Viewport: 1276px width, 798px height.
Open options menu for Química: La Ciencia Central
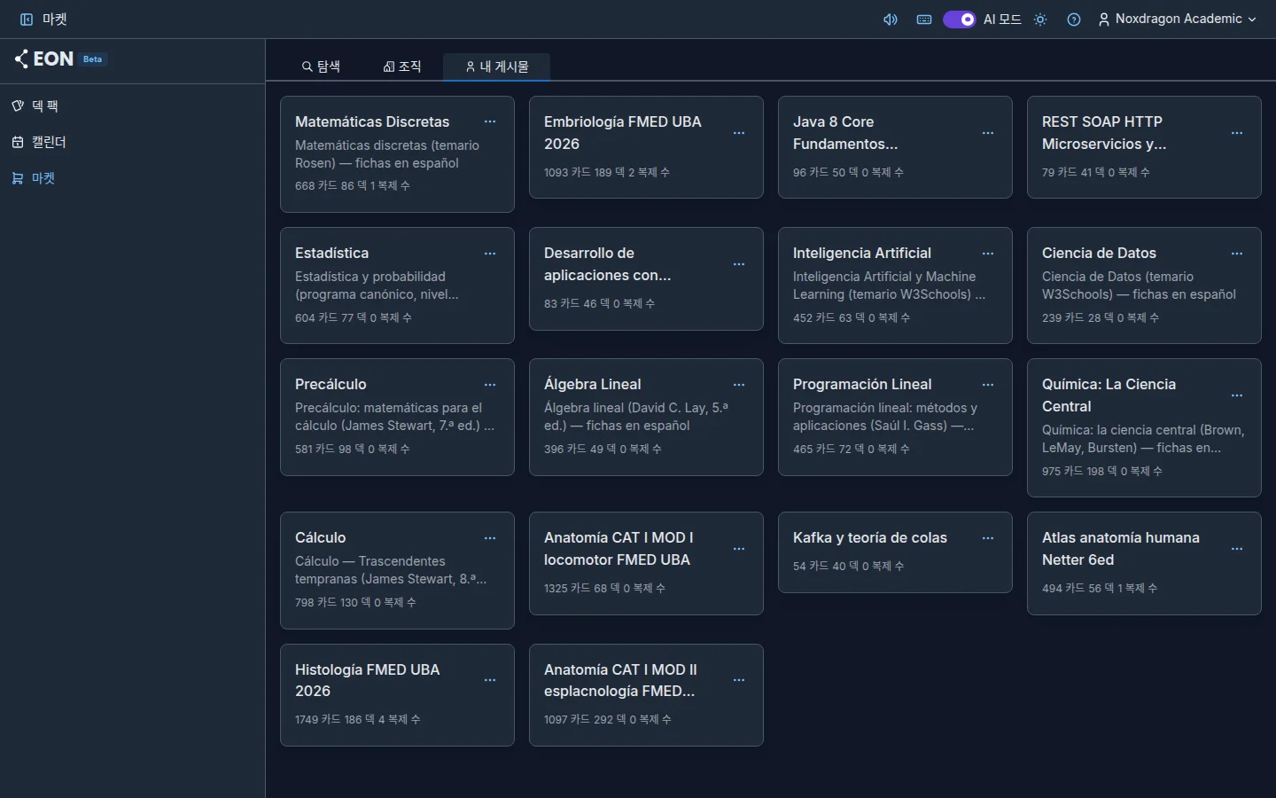coord(1237,395)
